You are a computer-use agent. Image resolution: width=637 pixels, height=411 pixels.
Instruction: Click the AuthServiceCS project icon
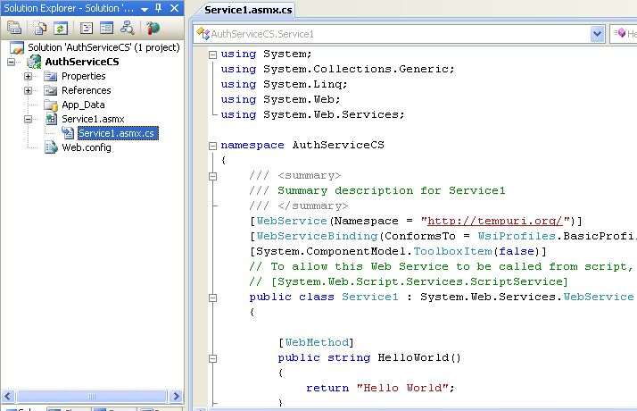tap(34, 62)
